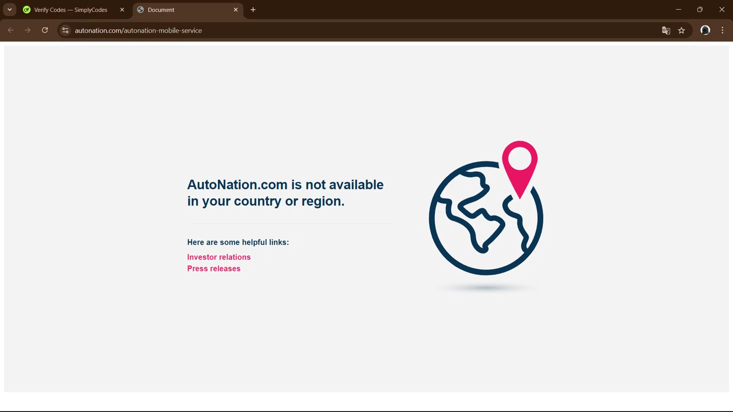Click the 'Here are some helpful links:' text

tap(238, 242)
